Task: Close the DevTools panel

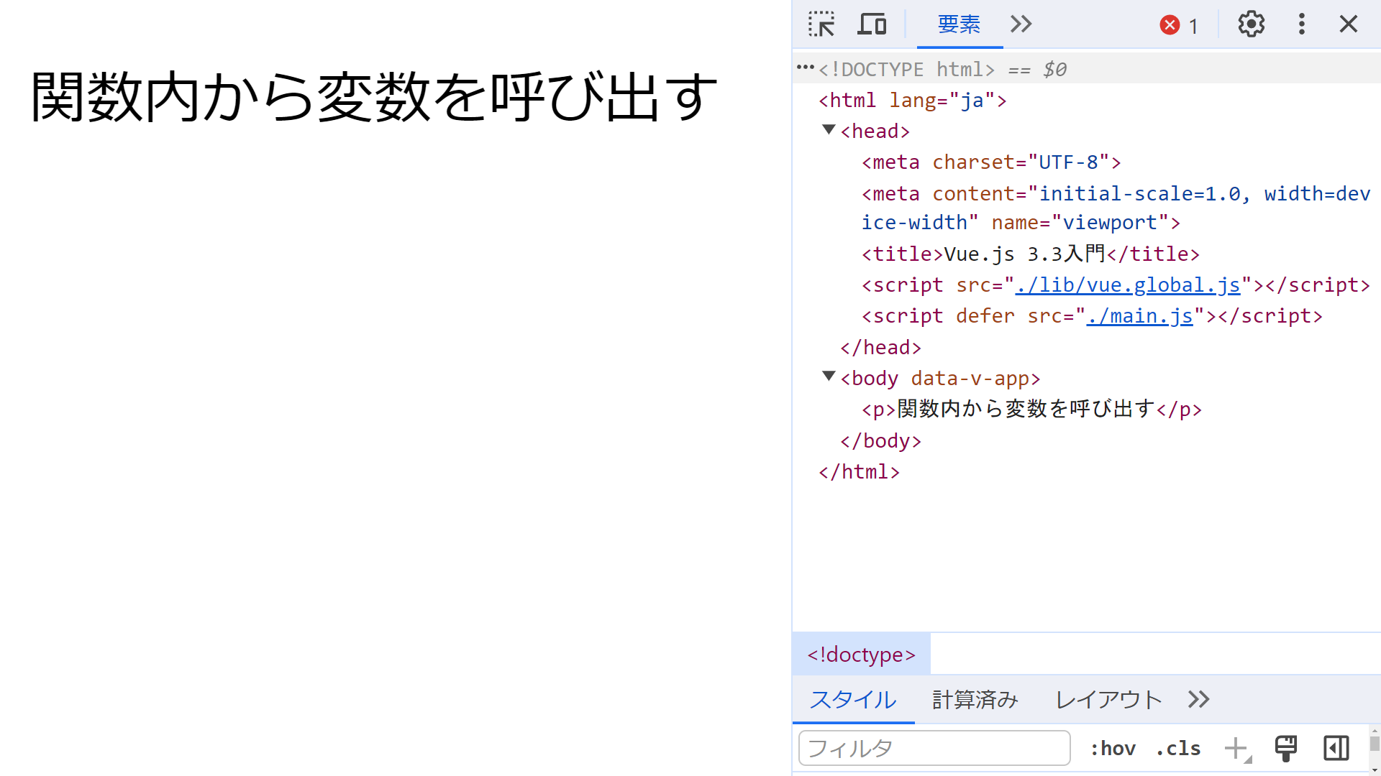Action: (x=1348, y=24)
